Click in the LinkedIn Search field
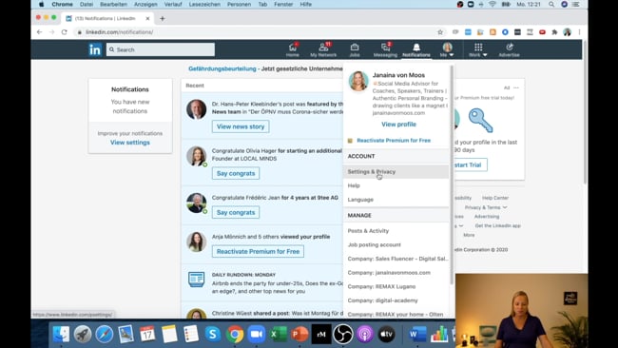Image resolution: width=618 pixels, height=348 pixels. tap(161, 49)
